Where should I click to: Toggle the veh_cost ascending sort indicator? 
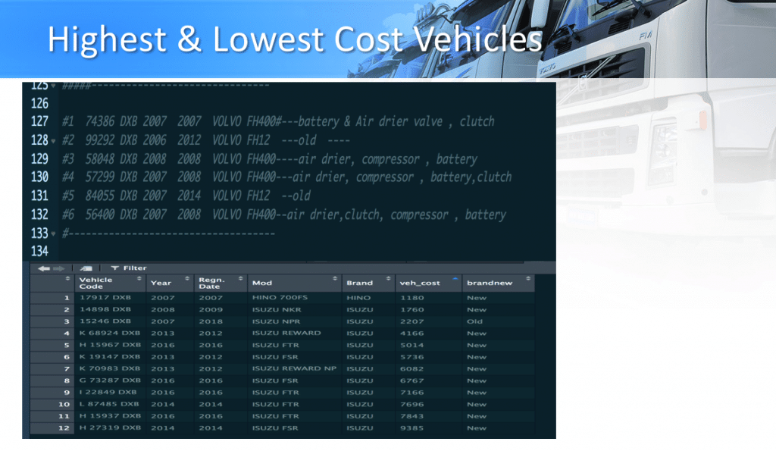(x=455, y=279)
